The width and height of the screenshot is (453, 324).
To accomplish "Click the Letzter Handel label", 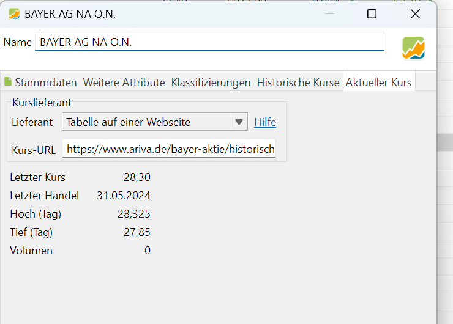I will 45,196.
